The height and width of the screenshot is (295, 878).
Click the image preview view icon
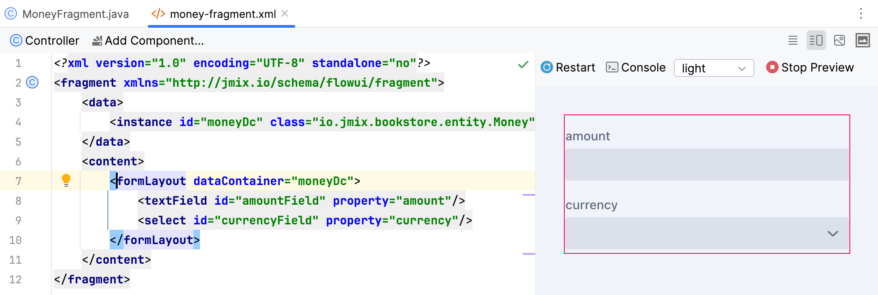863,40
